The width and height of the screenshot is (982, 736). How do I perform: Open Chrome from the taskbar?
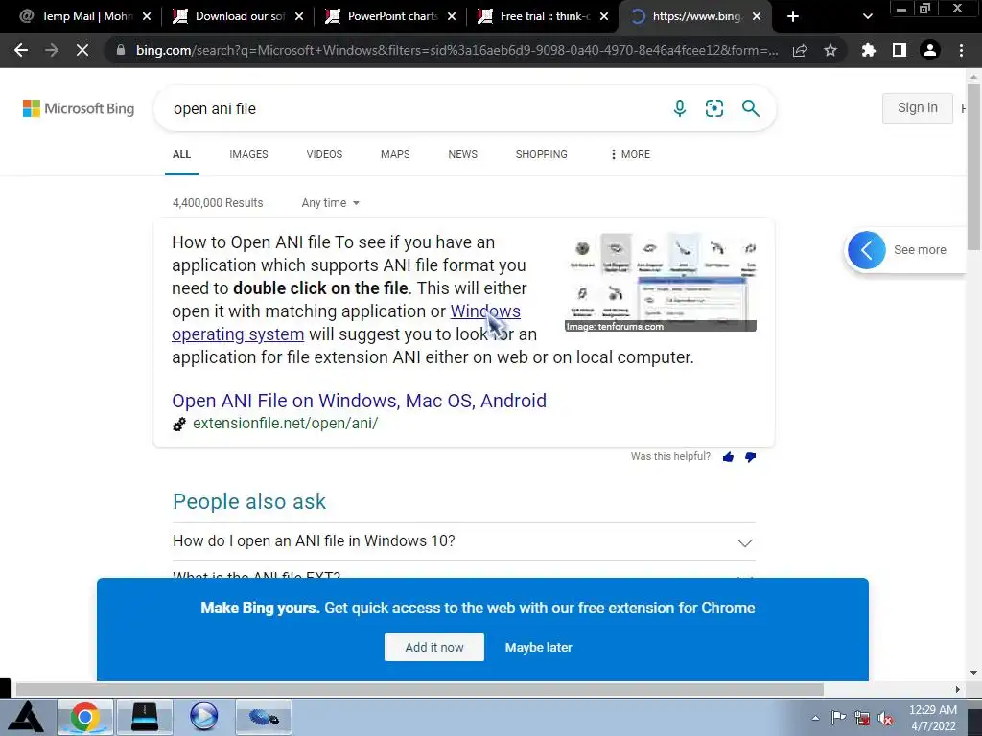point(85,717)
